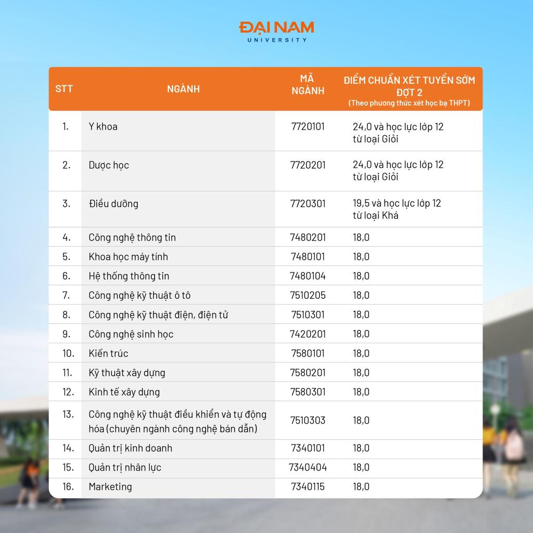
Task: Select 'Kỹ thuật xây dựng' major name
Action: (127, 373)
